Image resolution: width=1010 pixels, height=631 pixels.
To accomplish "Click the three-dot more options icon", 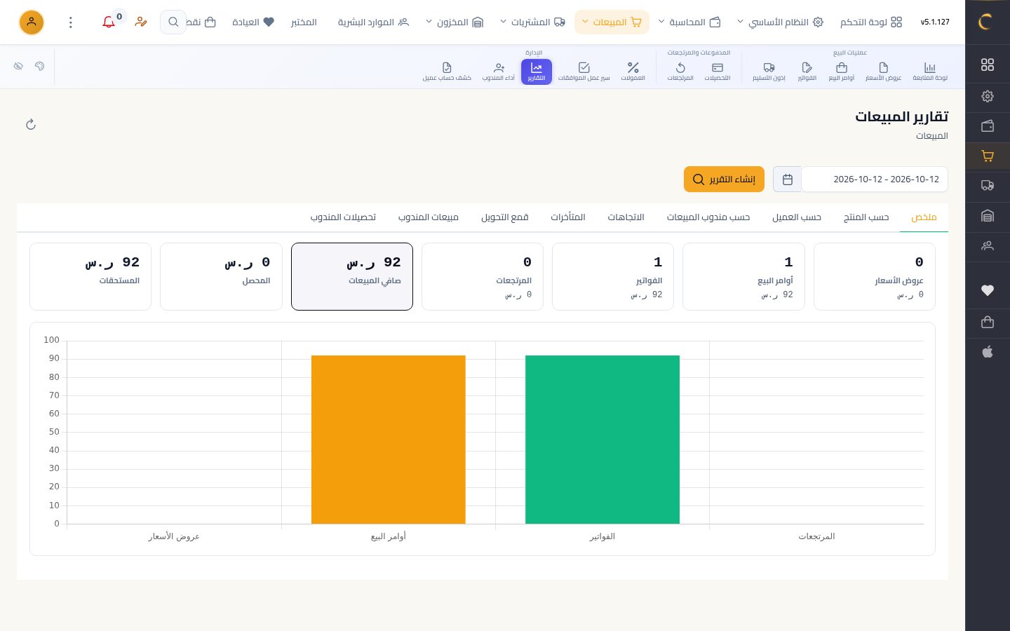I will click(x=70, y=22).
